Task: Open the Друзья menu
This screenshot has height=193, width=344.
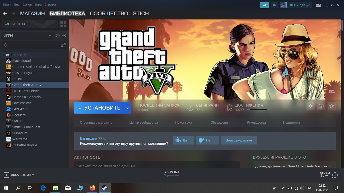Action: point(27,5)
